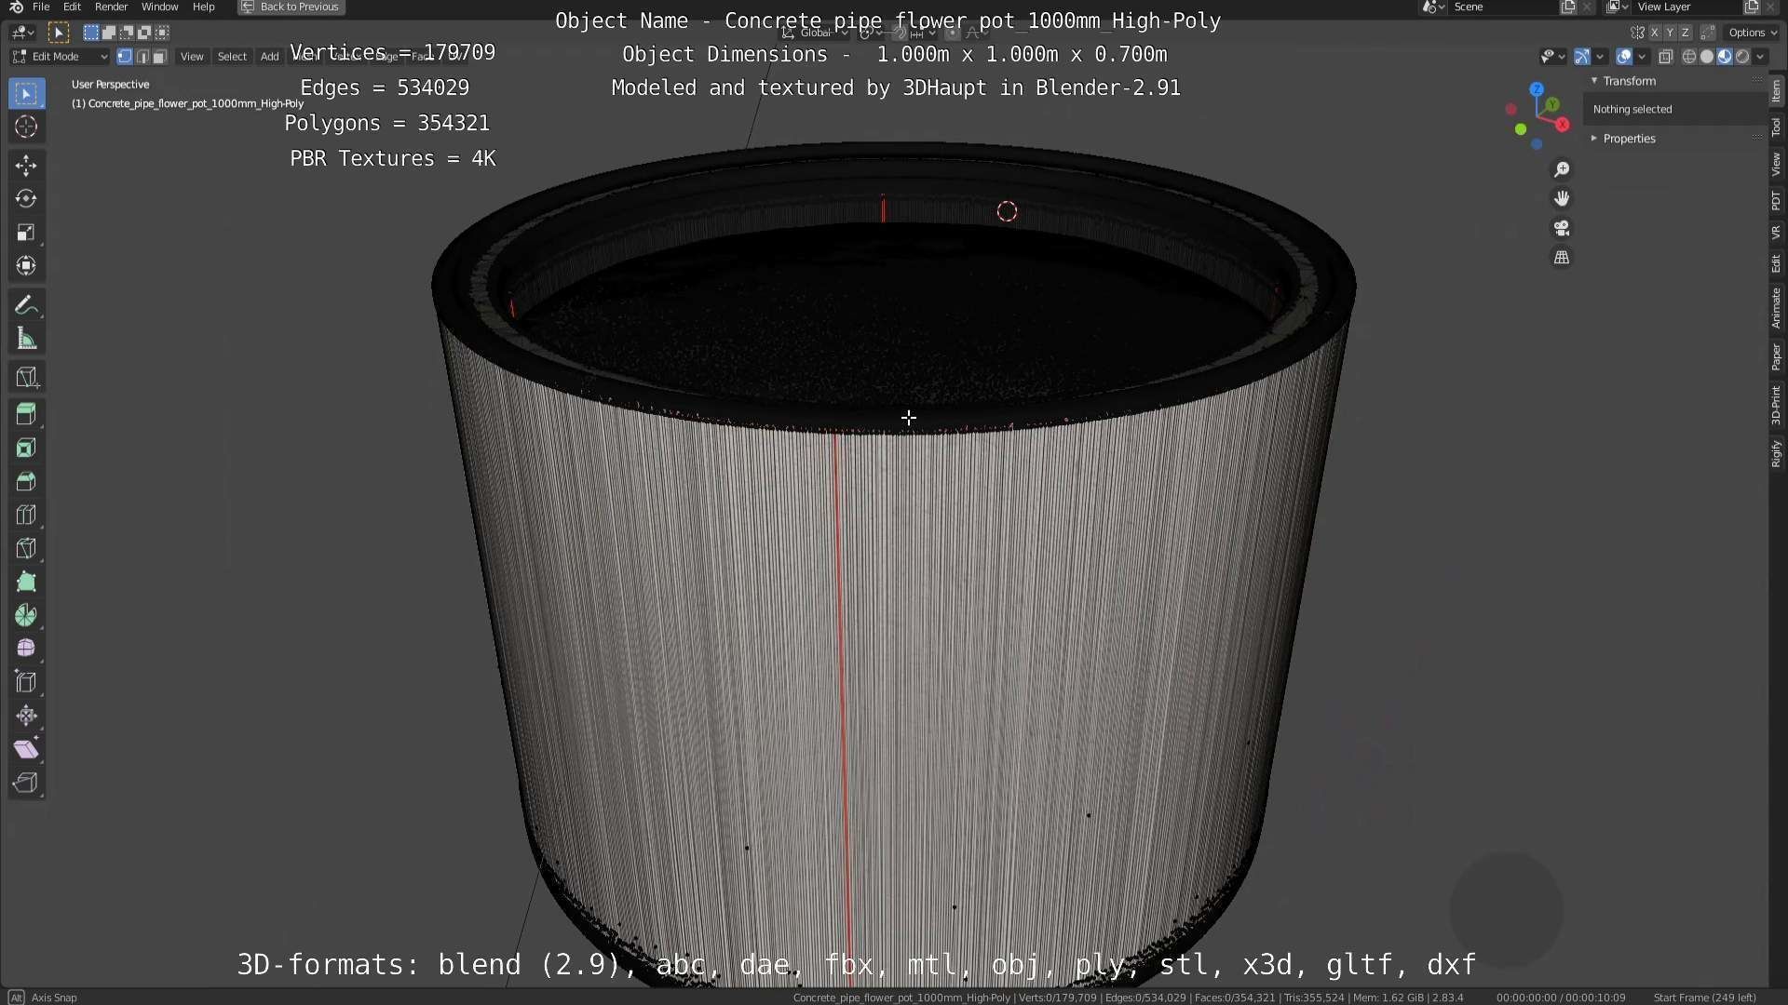Toggle X-Ray mode
This screenshot has width=1788, height=1005.
(1666, 57)
